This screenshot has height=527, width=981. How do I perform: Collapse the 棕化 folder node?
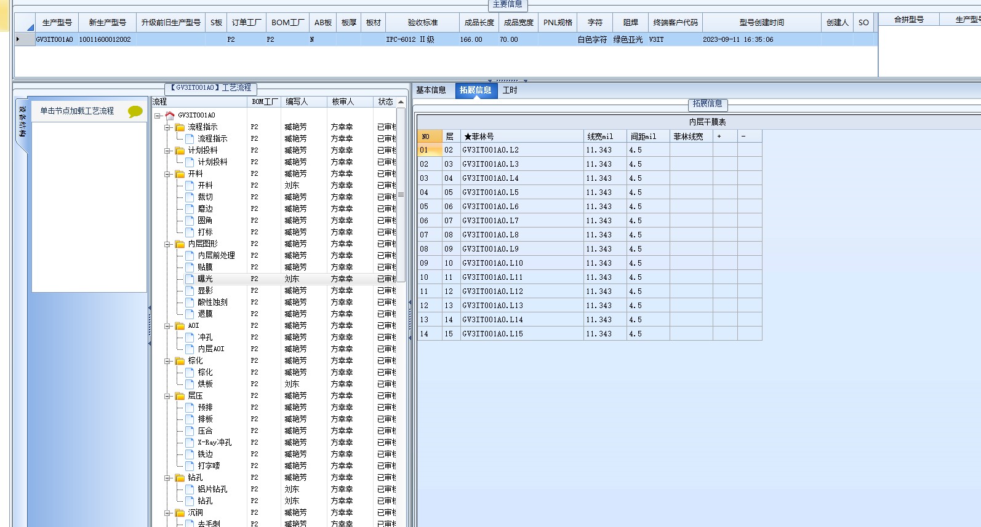[167, 361]
